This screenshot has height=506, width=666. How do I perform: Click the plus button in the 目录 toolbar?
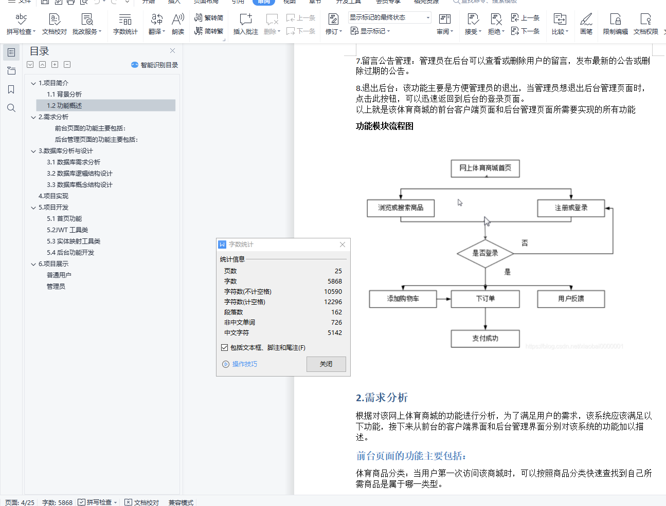[x=55, y=65]
